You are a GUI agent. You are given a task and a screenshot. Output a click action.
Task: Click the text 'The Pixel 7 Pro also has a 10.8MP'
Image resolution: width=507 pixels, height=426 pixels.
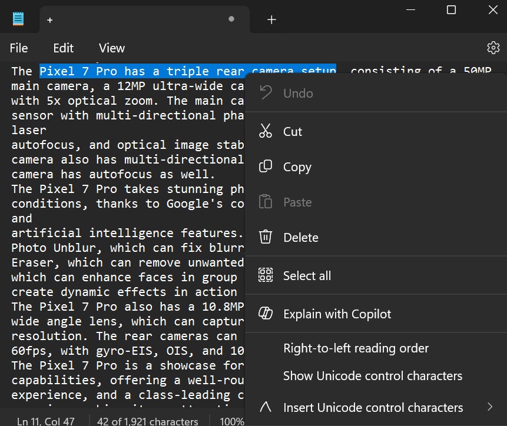pos(128,307)
